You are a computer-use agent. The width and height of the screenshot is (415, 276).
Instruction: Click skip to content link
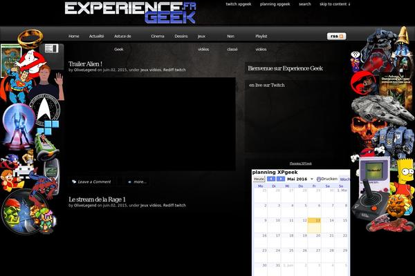(x=335, y=4)
